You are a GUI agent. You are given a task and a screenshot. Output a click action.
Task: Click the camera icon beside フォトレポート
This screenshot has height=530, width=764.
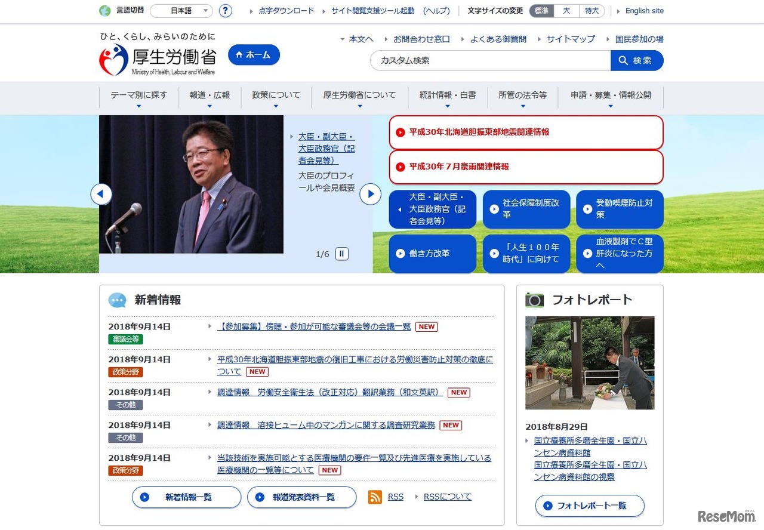535,300
